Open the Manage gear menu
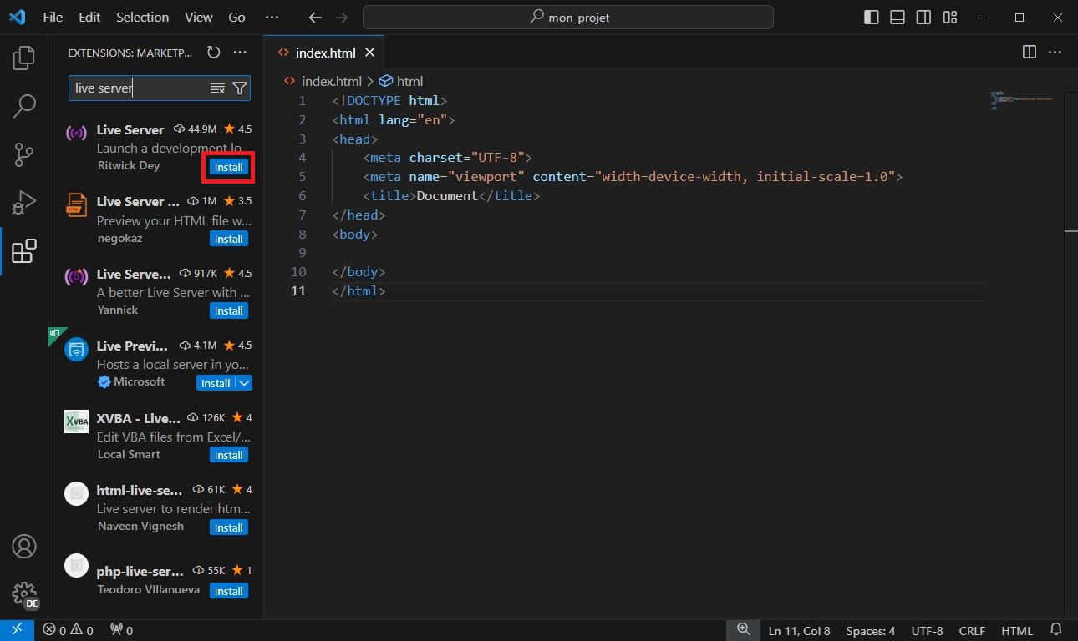This screenshot has height=641, width=1078. coord(24,593)
